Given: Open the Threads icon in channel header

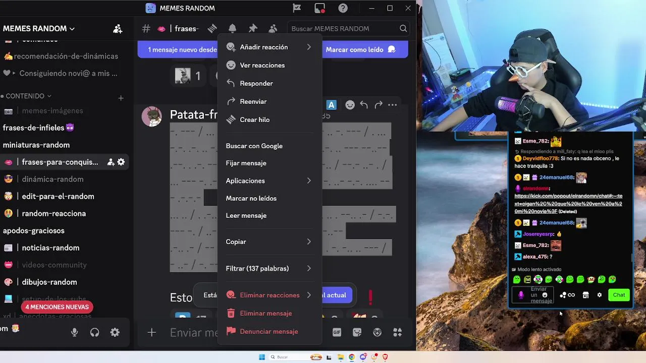Looking at the screenshot, I should click(212, 29).
